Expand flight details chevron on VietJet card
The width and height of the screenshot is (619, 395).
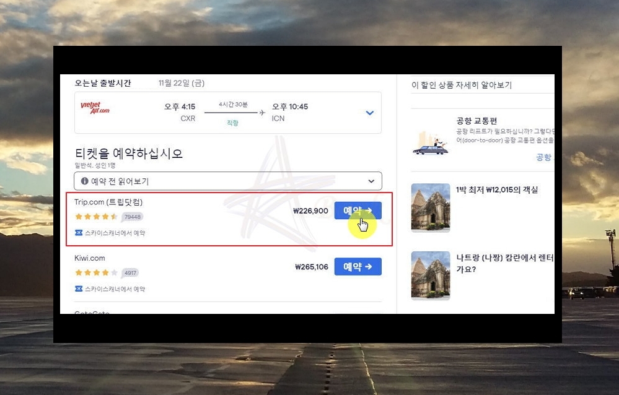(369, 113)
